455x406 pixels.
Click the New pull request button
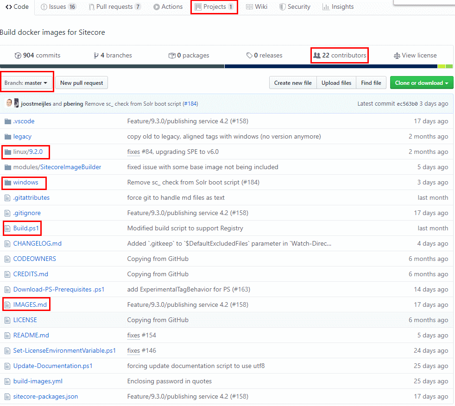[82, 82]
